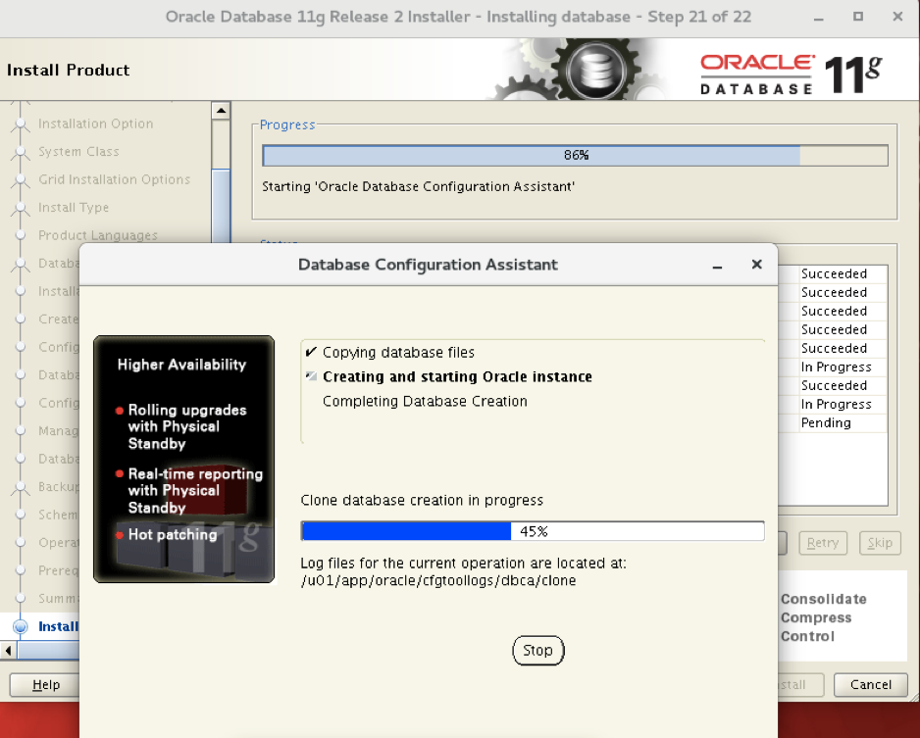Click the Skip button
Screen dimensions: 920x738
point(880,542)
